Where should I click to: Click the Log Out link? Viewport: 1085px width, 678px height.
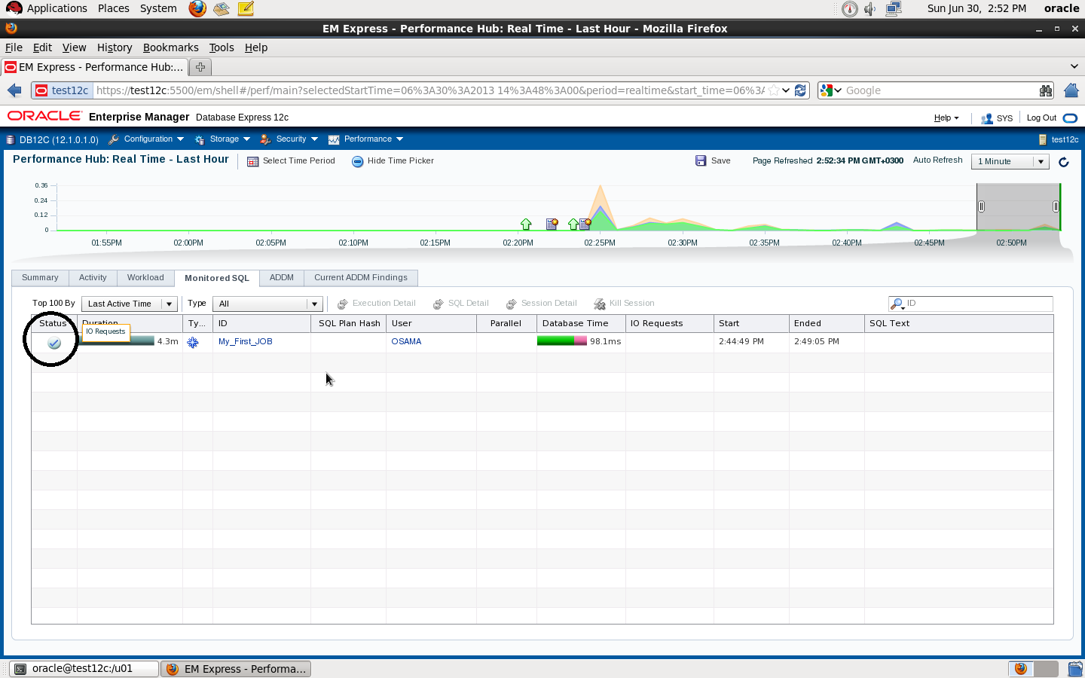(1041, 118)
